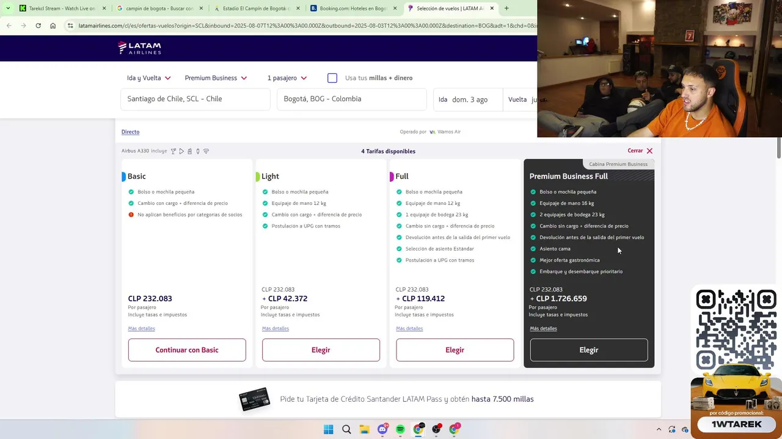782x439 pixels.
Task: Click green check beside Asiento cama
Action: (533, 249)
